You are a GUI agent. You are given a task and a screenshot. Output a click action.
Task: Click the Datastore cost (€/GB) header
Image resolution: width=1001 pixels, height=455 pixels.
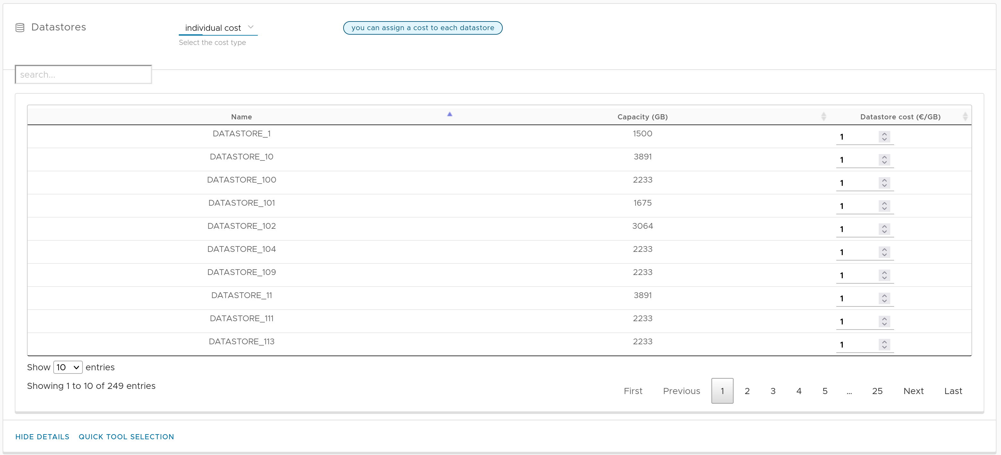click(901, 116)
